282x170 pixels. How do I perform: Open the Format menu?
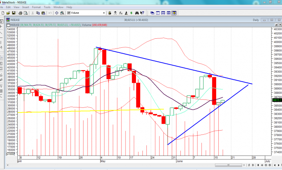click(x=36, y=7)
